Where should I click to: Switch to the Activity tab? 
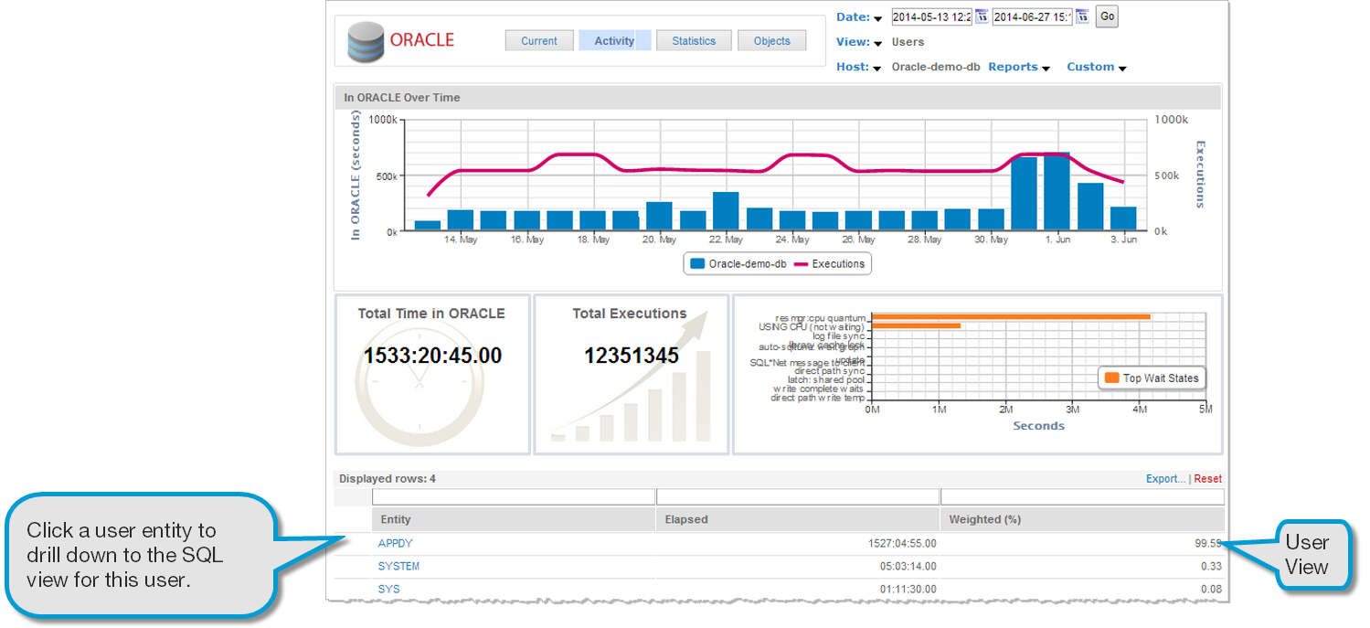pyautogui.click(x=614, y=40)
